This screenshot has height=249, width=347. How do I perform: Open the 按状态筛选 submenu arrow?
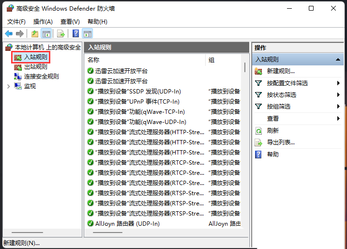coord(338,95)
